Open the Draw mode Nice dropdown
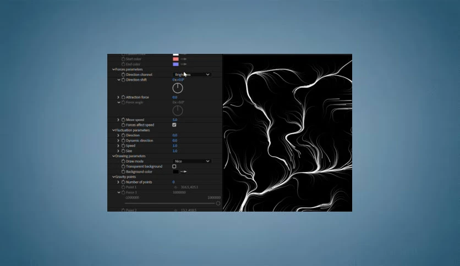 [192, 162]
